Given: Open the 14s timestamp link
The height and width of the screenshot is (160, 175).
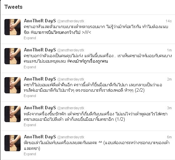Looking at the screenshot, I should click(169, 21).
